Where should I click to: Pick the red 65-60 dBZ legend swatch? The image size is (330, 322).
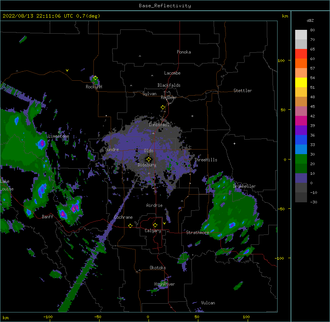(301, 54)
